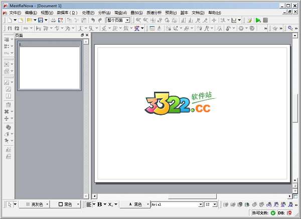Viewport: 301px width, 219px height.
Task: Select page 1 thumbnail
Action: (50, 68)
